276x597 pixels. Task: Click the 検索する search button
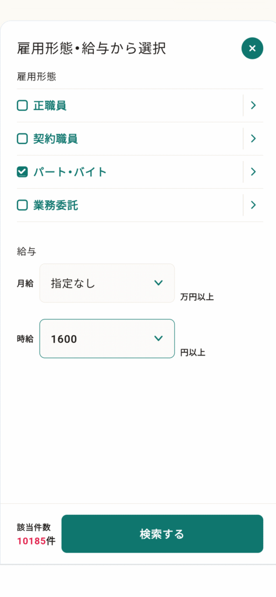pyautogui.click(x=162, y=534)
